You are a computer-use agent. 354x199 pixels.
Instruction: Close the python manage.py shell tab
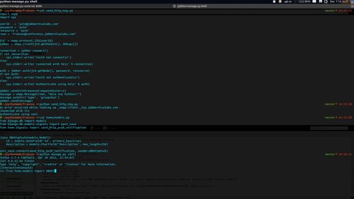tap(174, 6)
